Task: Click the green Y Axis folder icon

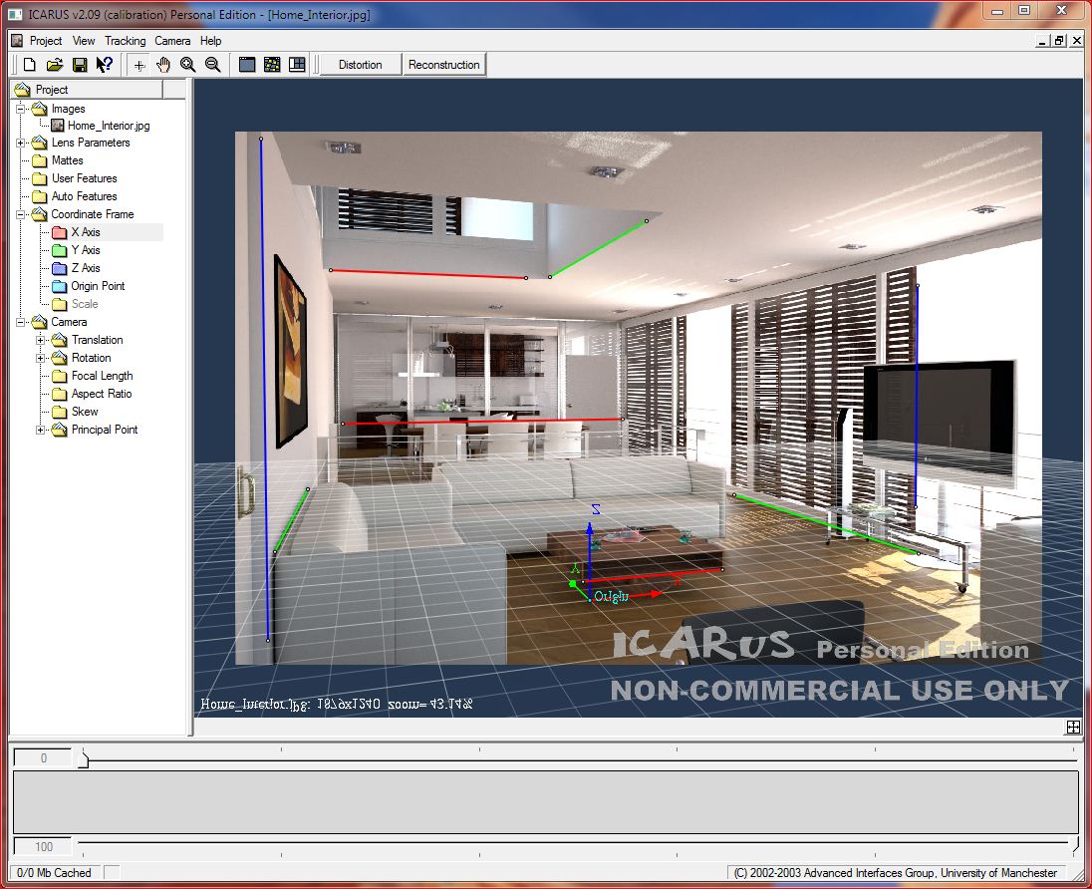Action: (59, 250)
